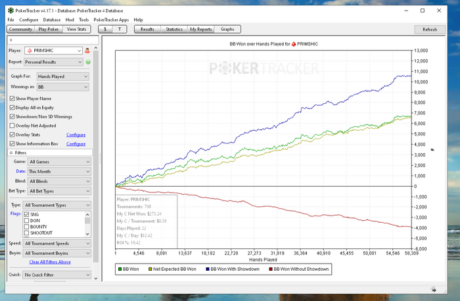
Task: Uncheck Show Information Box
Action: tap(12, 144)
